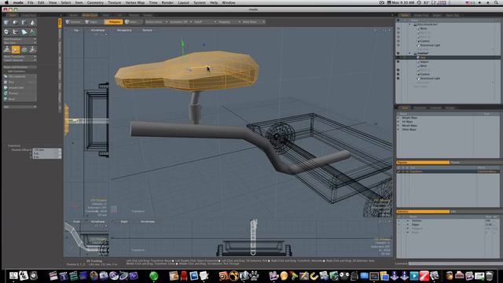
Task: Switch to the Properties tab
Action: tap(420, 108)
